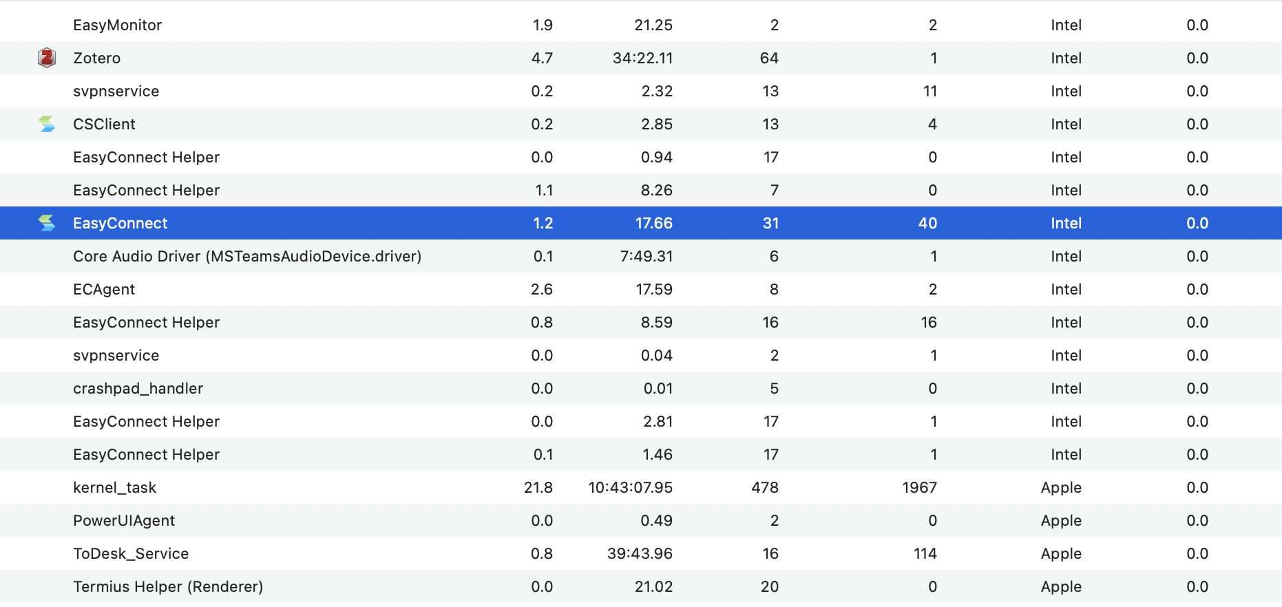
Task: Click Zotero thread count 64
Action: pos(769,58)
